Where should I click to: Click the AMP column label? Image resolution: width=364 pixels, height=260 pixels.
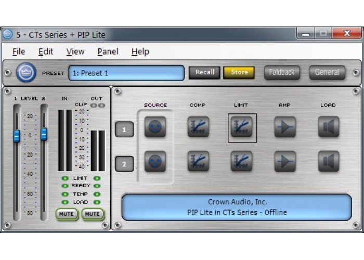[x=284, y=105]
